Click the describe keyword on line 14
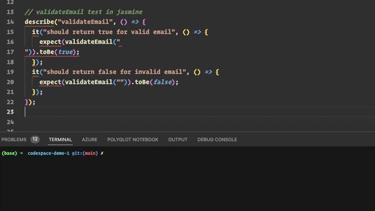The height and width of the screenshot is (211, 375). [39, 22]
